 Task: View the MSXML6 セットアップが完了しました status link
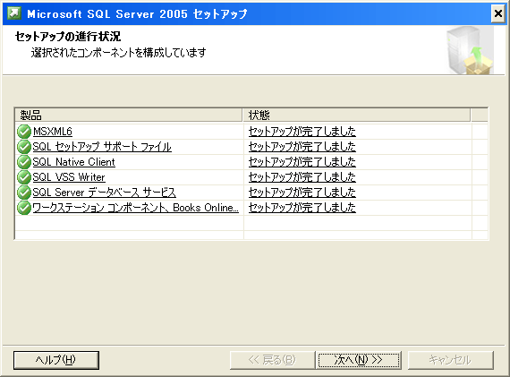tap(302, 132)
